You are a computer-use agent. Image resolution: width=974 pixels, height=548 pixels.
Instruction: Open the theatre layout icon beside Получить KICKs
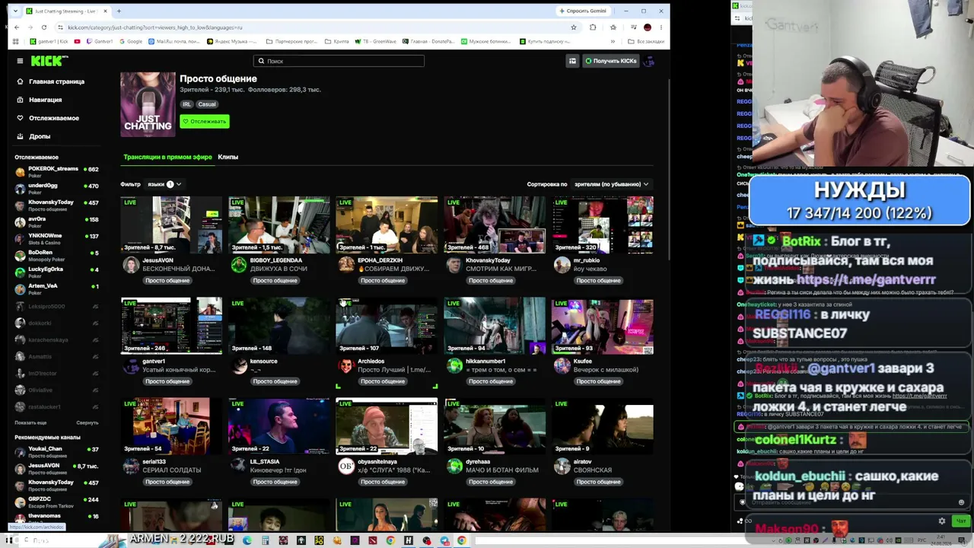point(572,61)
